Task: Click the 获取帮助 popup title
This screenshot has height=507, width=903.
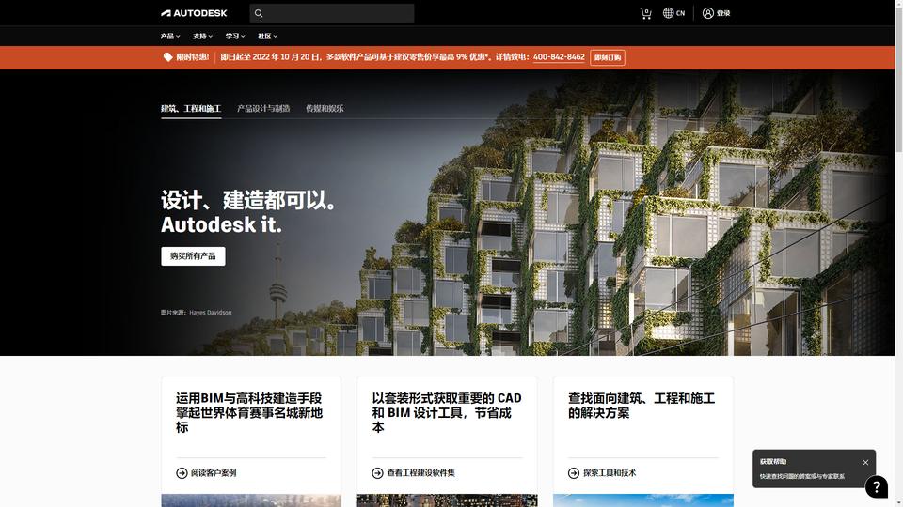Action: (773, 462)
